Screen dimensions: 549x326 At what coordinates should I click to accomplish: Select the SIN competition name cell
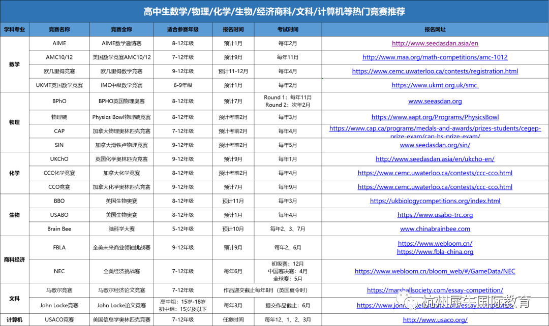59,145
